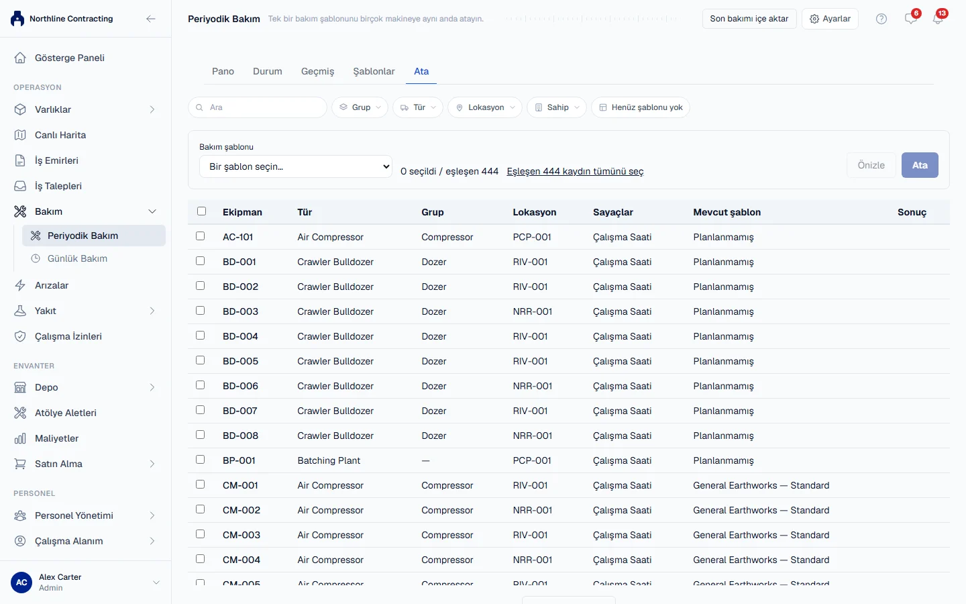
Task: Click the Son bakımı içe aktar button
Action: click(749, 19)
